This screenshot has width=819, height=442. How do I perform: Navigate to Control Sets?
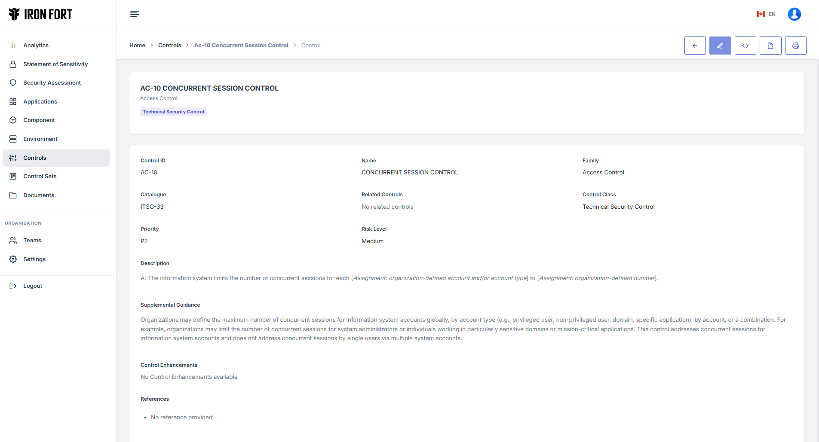tap(40, 177)
